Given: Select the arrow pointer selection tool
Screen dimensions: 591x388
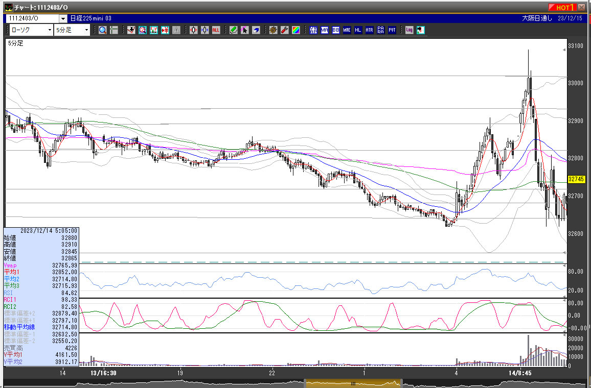Looking at the screenshot, I should [244, 30].
